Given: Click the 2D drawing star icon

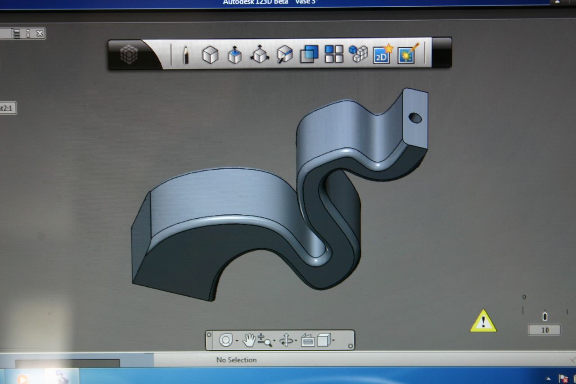Looking at the screenshot, I should [x=383, y=54].
